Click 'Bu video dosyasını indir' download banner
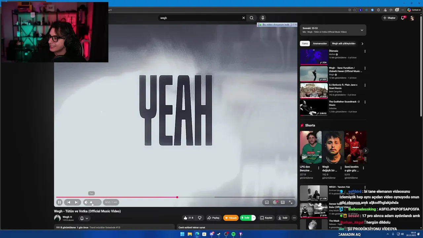 coord(275,24)
